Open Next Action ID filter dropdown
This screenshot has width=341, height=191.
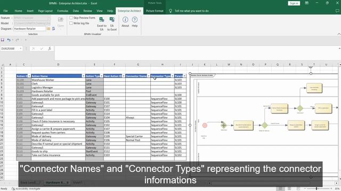click(124, 76)
